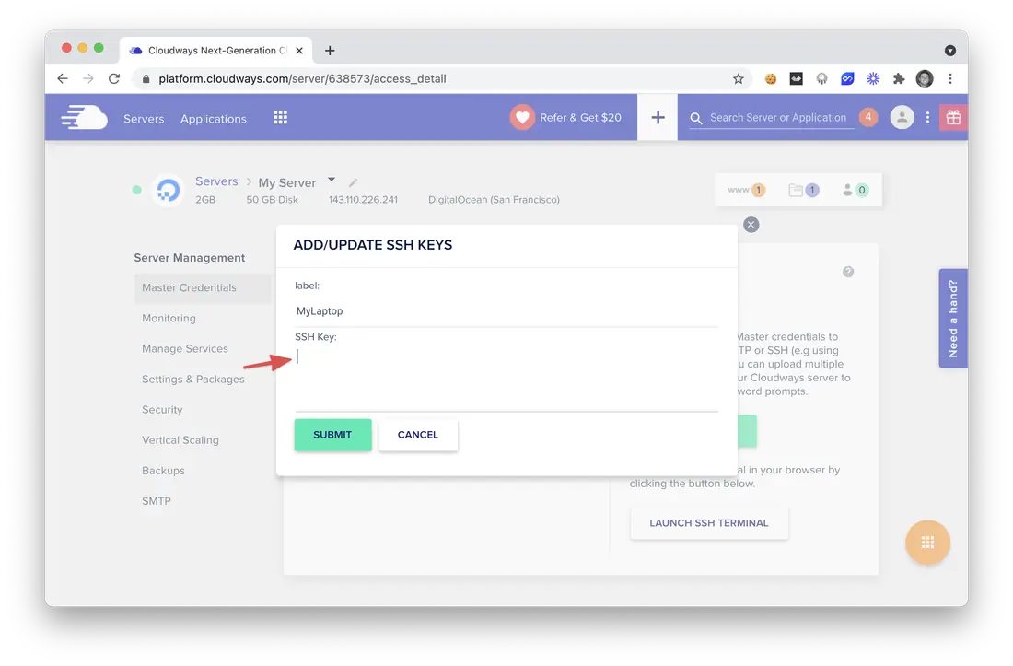This screenshot has height=666, width=1013.
Task: Open Chrome three-dot menu
Action: [950, 79]
